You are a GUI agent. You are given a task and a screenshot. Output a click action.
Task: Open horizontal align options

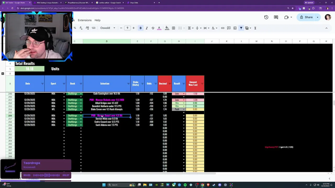[190, 28]
